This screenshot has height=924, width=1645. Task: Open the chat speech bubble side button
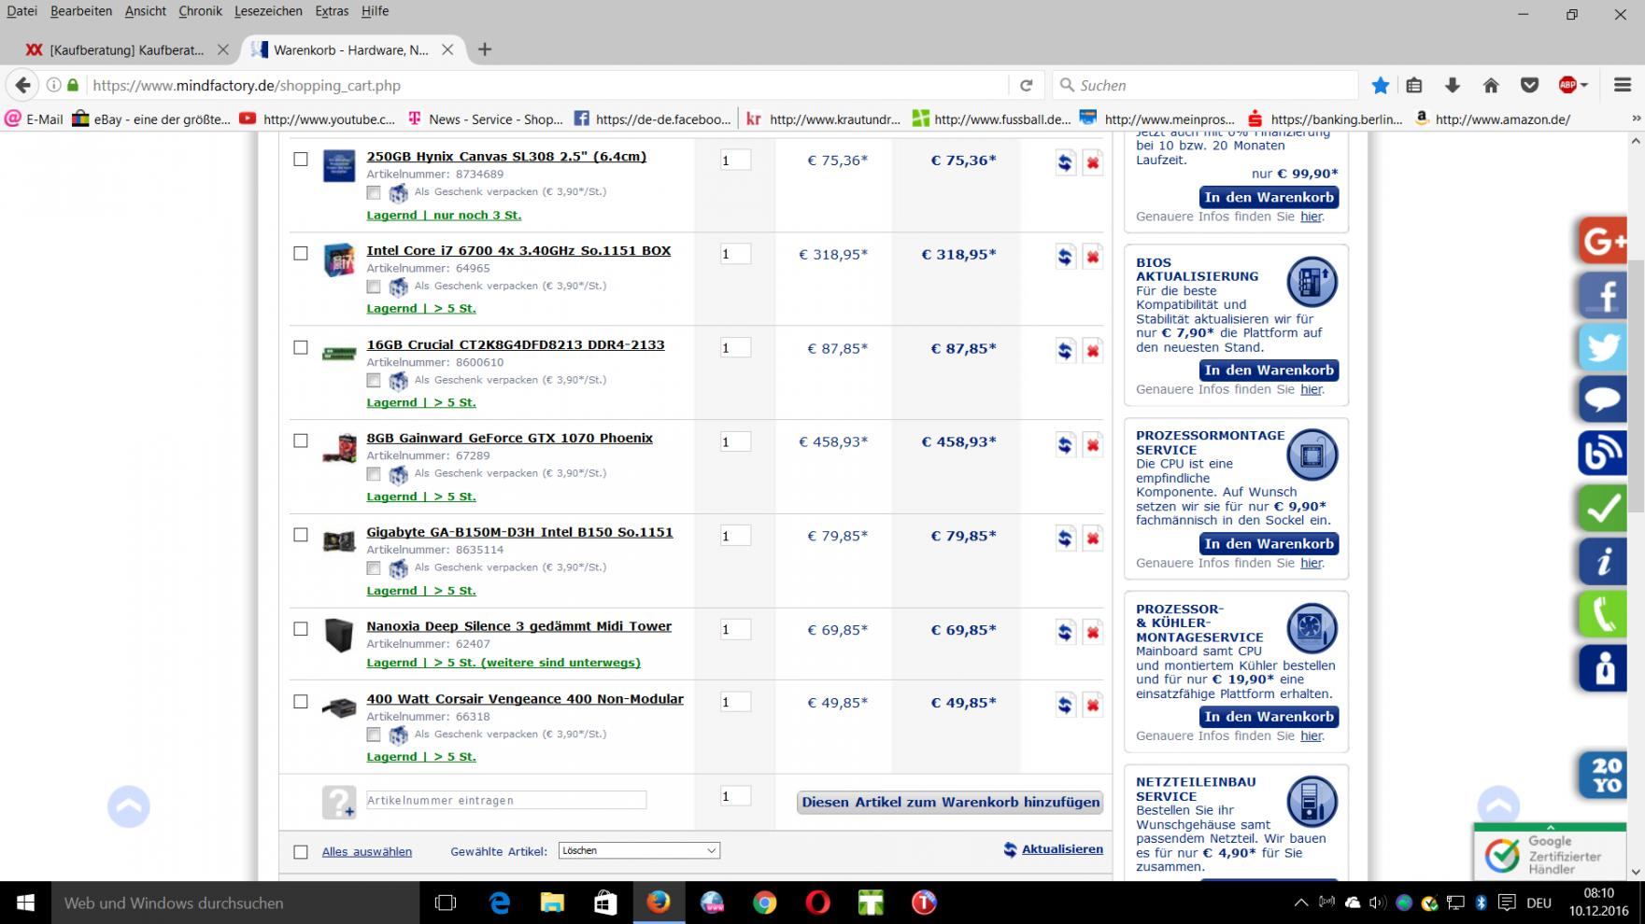pos(1603,400)
